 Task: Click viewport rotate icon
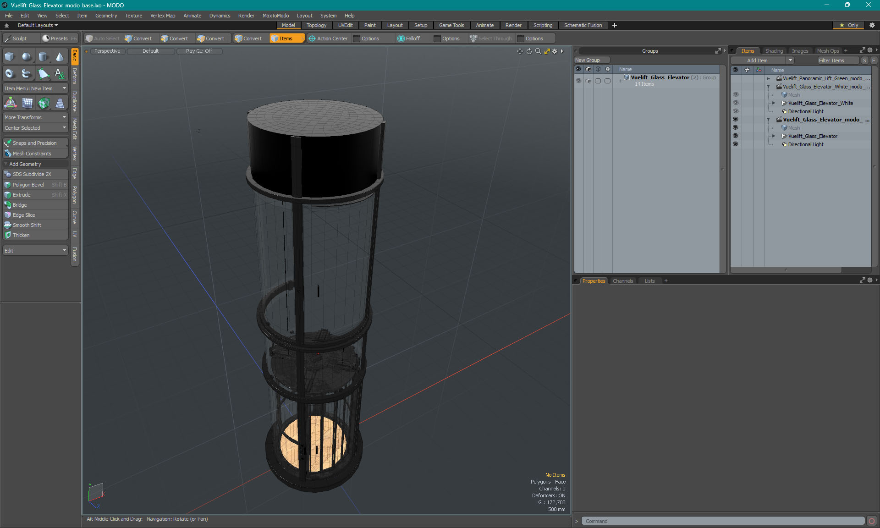pyautogui.click(x=529, y=51)
